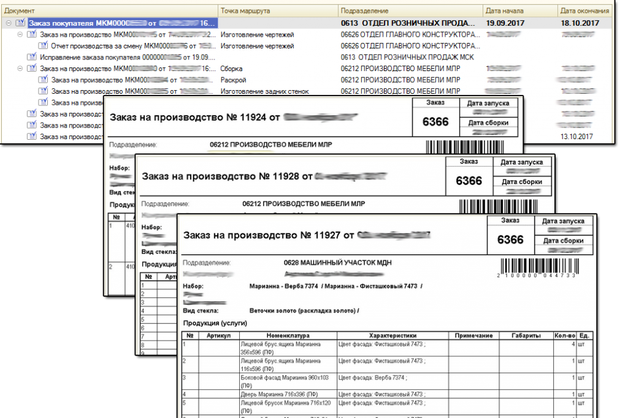
Task: Click the end date 13.10.2017 cell
Action: point(576,137)
